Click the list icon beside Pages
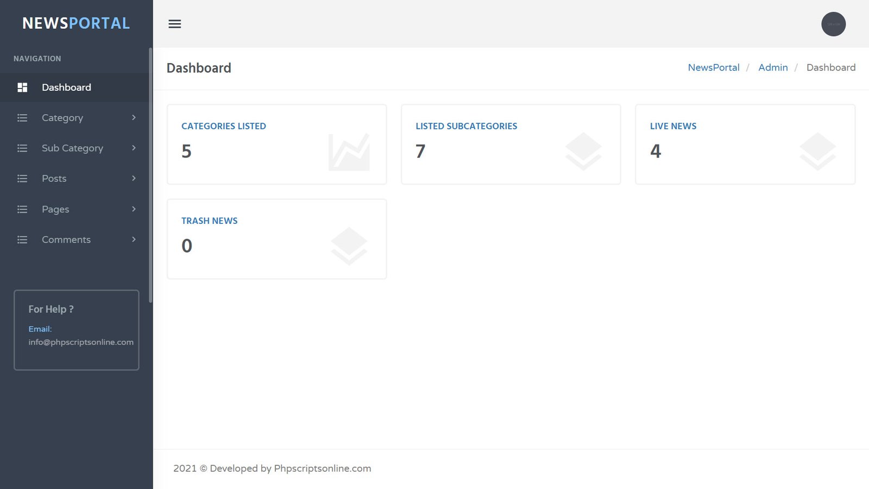869x489 pixels. pos(22,209)
